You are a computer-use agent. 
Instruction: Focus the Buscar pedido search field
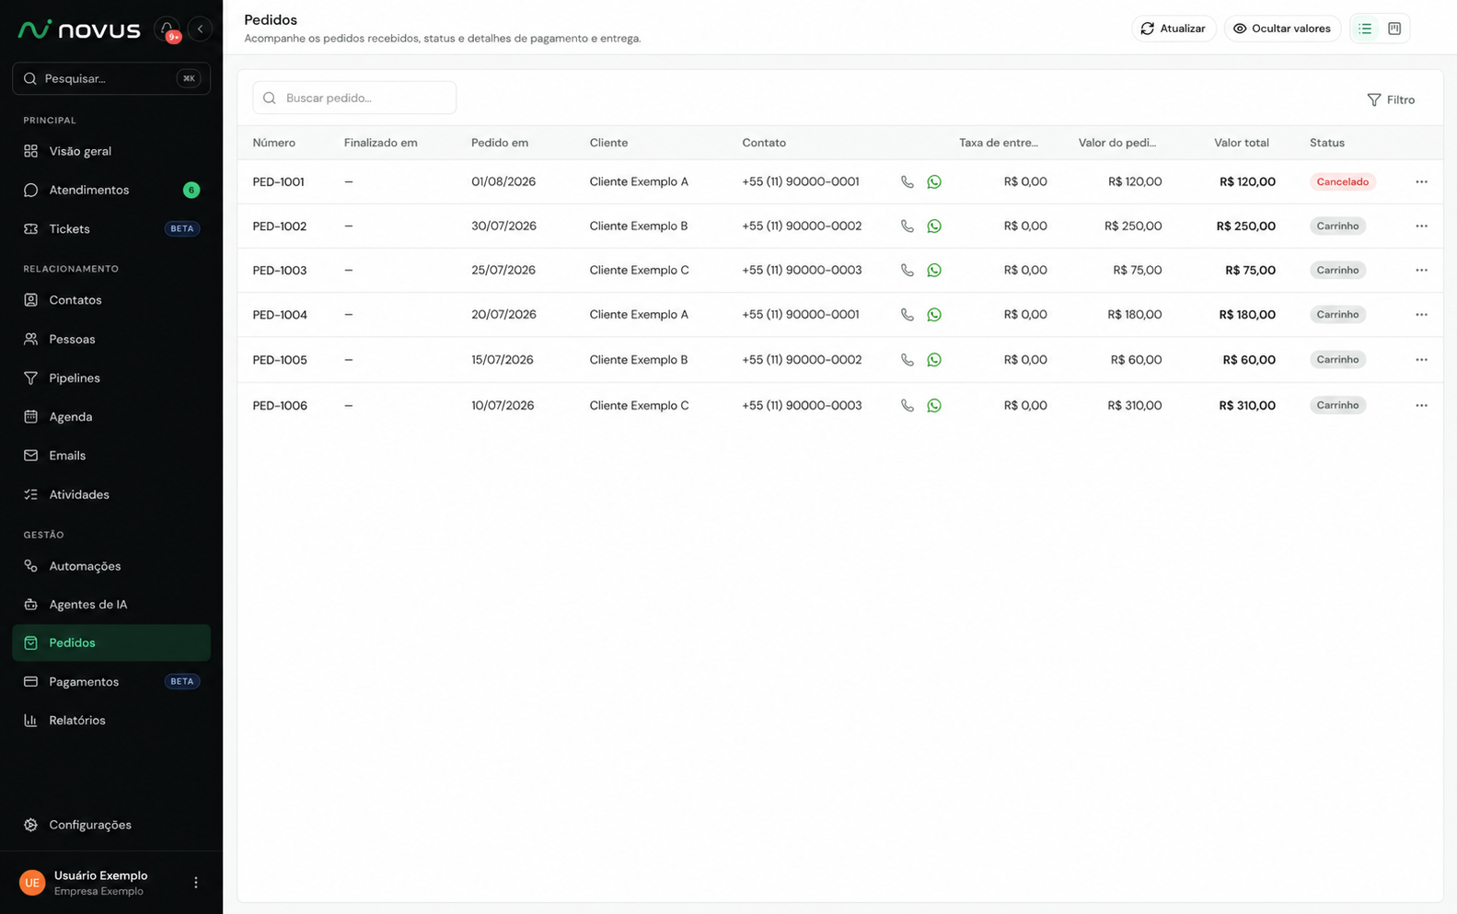click(x=354, y=98)
